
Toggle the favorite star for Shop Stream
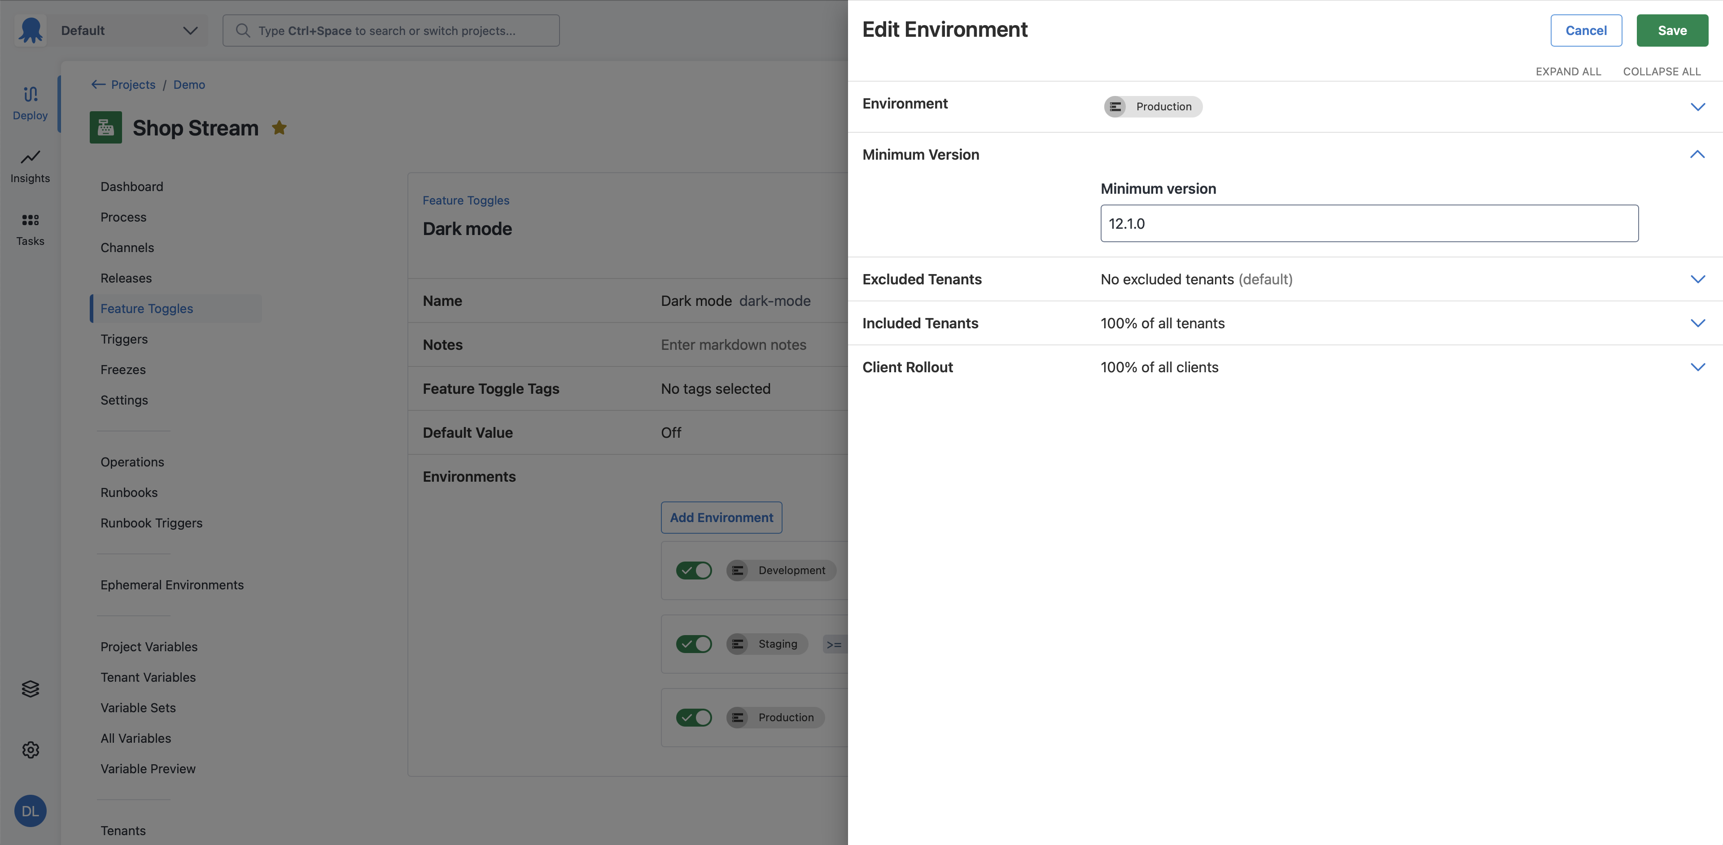click(279, 127)
